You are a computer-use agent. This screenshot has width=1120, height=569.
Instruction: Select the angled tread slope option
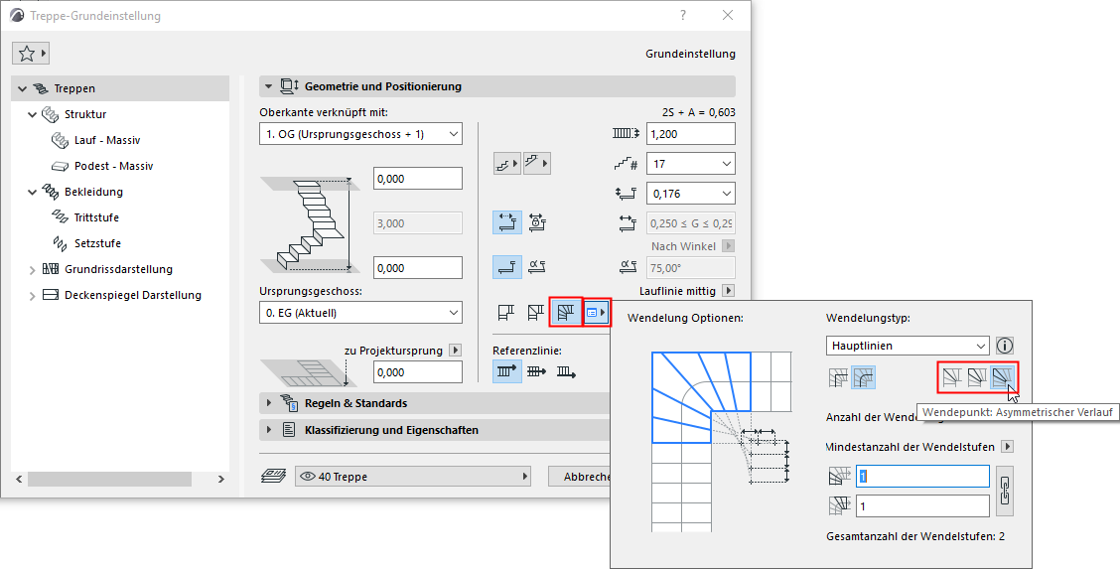[538, 267]
